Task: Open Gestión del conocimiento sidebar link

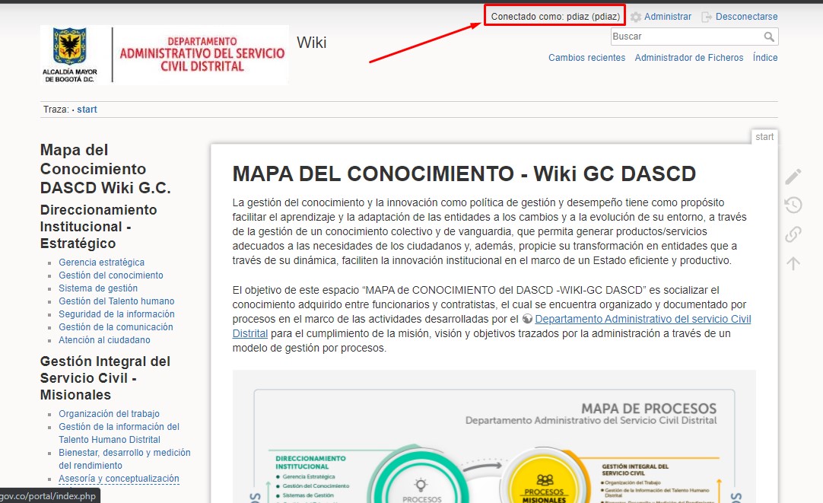Action: click(111, 275)
